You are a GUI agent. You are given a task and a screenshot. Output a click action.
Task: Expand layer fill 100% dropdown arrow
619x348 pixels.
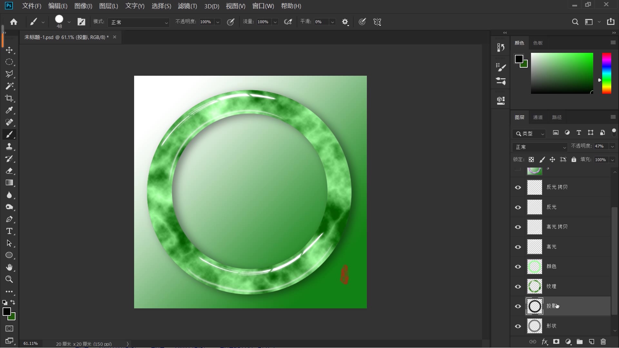(x=612, y=159)
